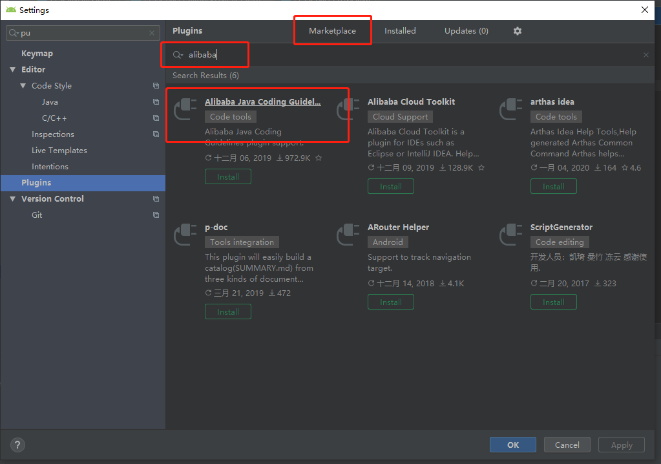Confirm settings with OK button
Viewport: 661px width, 464px height.
(x=513, y=445)
